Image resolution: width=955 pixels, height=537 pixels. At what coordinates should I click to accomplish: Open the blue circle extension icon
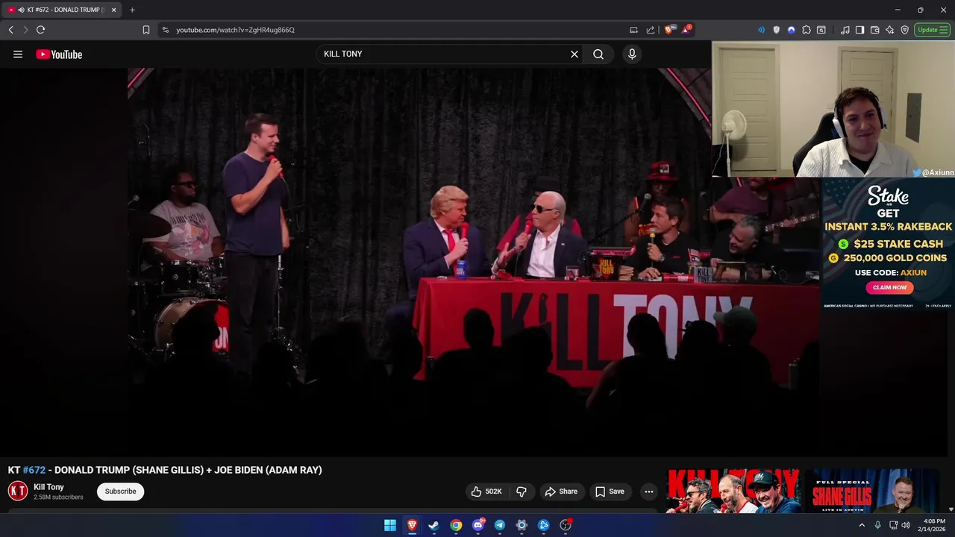[x=792, y=30]
